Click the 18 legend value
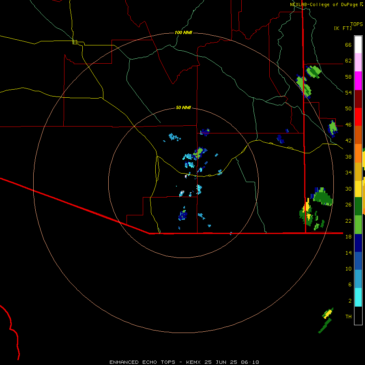This screenshot has height=365, width=365. tap(348, 237)
